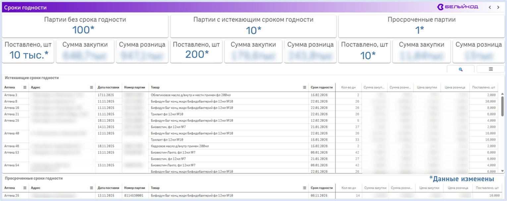
Task: Open Адрес column menu in expired table
Action: coord(91,188)
